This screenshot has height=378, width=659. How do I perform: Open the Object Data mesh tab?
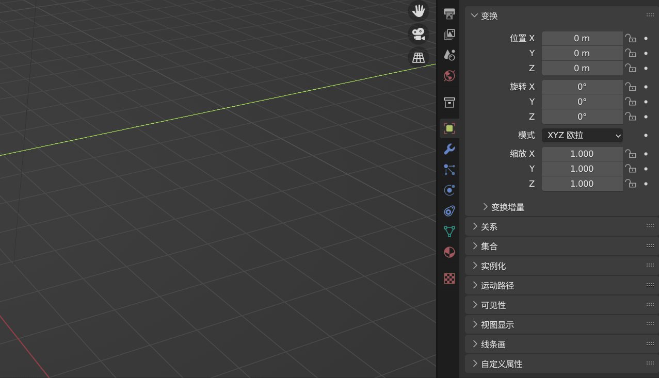coord(449,232)
